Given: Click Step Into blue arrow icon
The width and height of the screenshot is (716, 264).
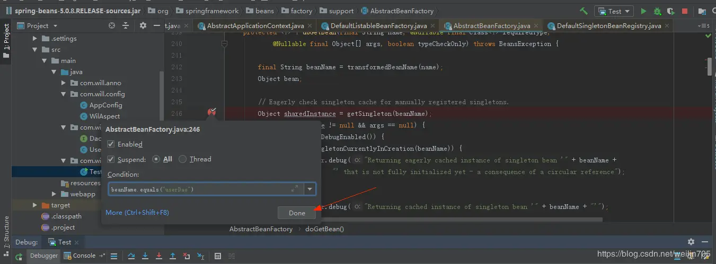Looking at the screenshot, I should [145, 256].
